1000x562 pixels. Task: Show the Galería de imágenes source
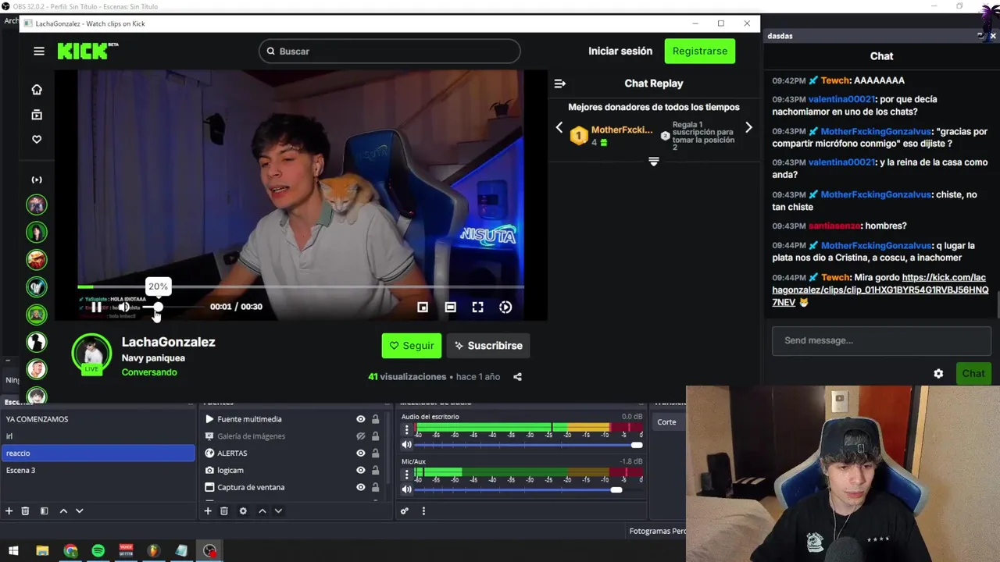(361, 436)
